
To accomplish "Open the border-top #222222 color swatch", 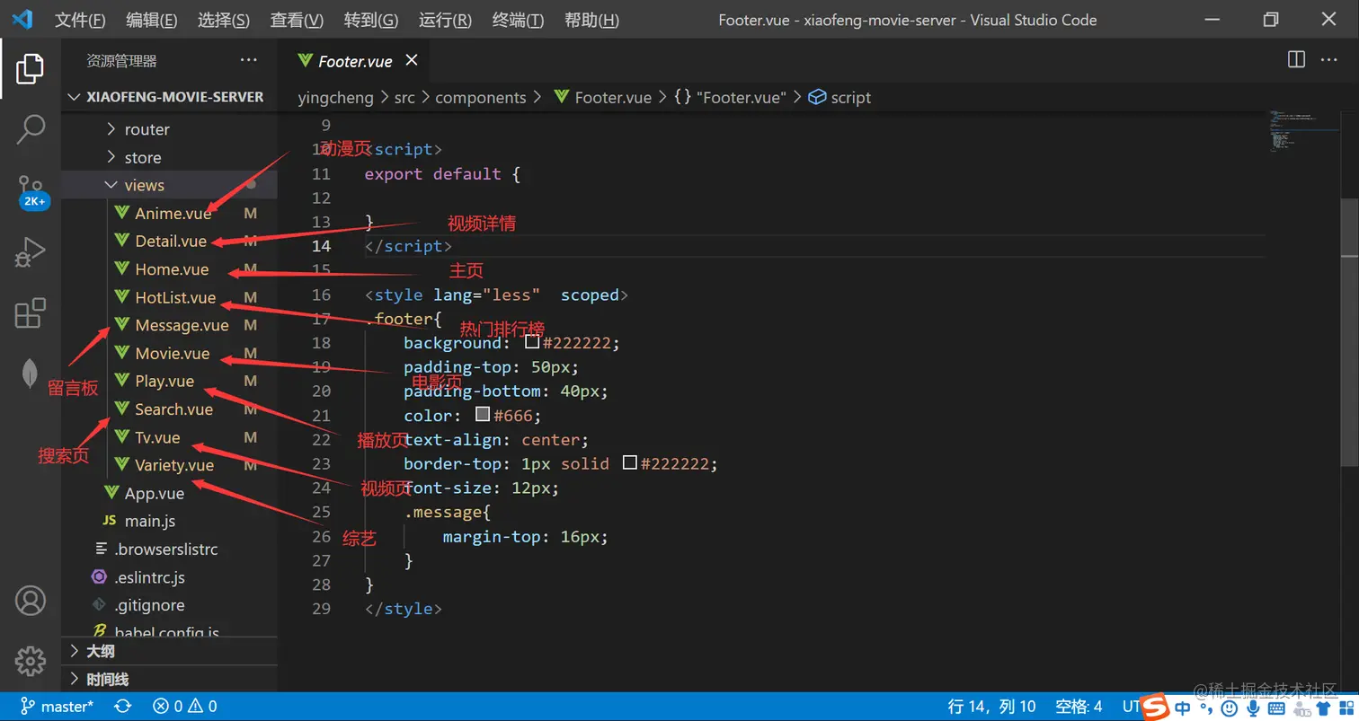I will pos(630,463).
